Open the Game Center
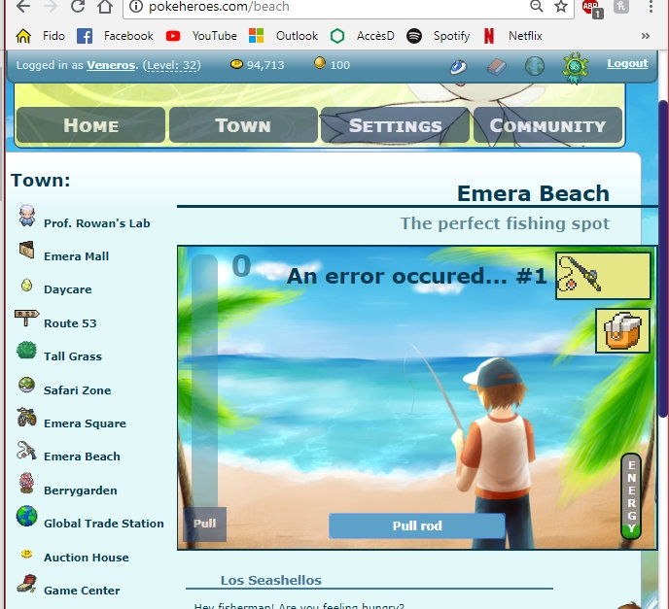Viewport: 669px width, 609px height. click(x=82, y=591)
